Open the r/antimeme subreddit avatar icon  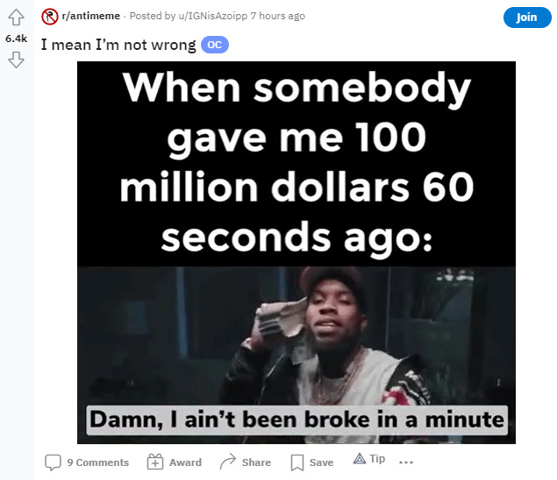(50, 17)
